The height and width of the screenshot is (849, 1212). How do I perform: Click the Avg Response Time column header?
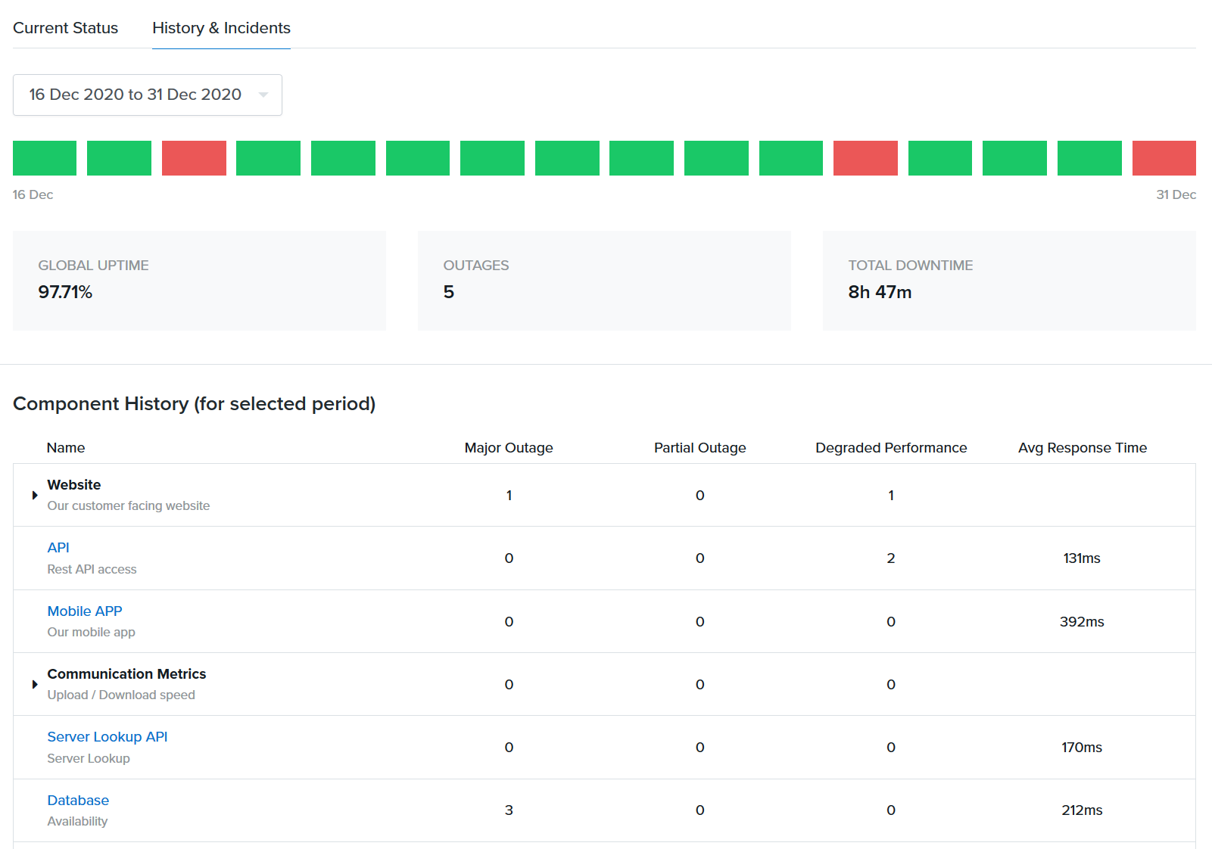[x=1082, y=448]
